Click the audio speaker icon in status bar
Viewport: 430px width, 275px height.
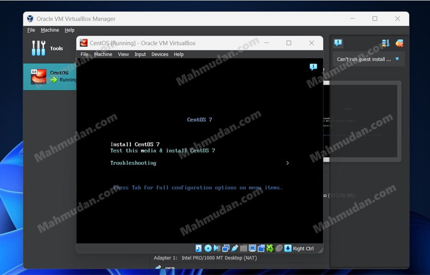(217, 248)
